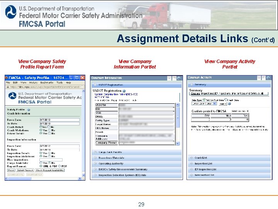Screen dimensions: 278x209
Task: Maximize the Company Information portlet
Action: [x=174, y=78]
